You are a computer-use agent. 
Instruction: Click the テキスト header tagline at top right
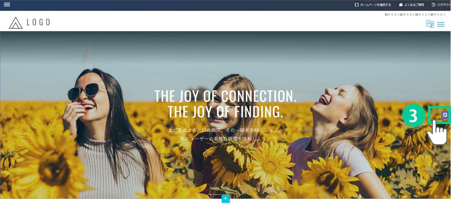point(415,15)
